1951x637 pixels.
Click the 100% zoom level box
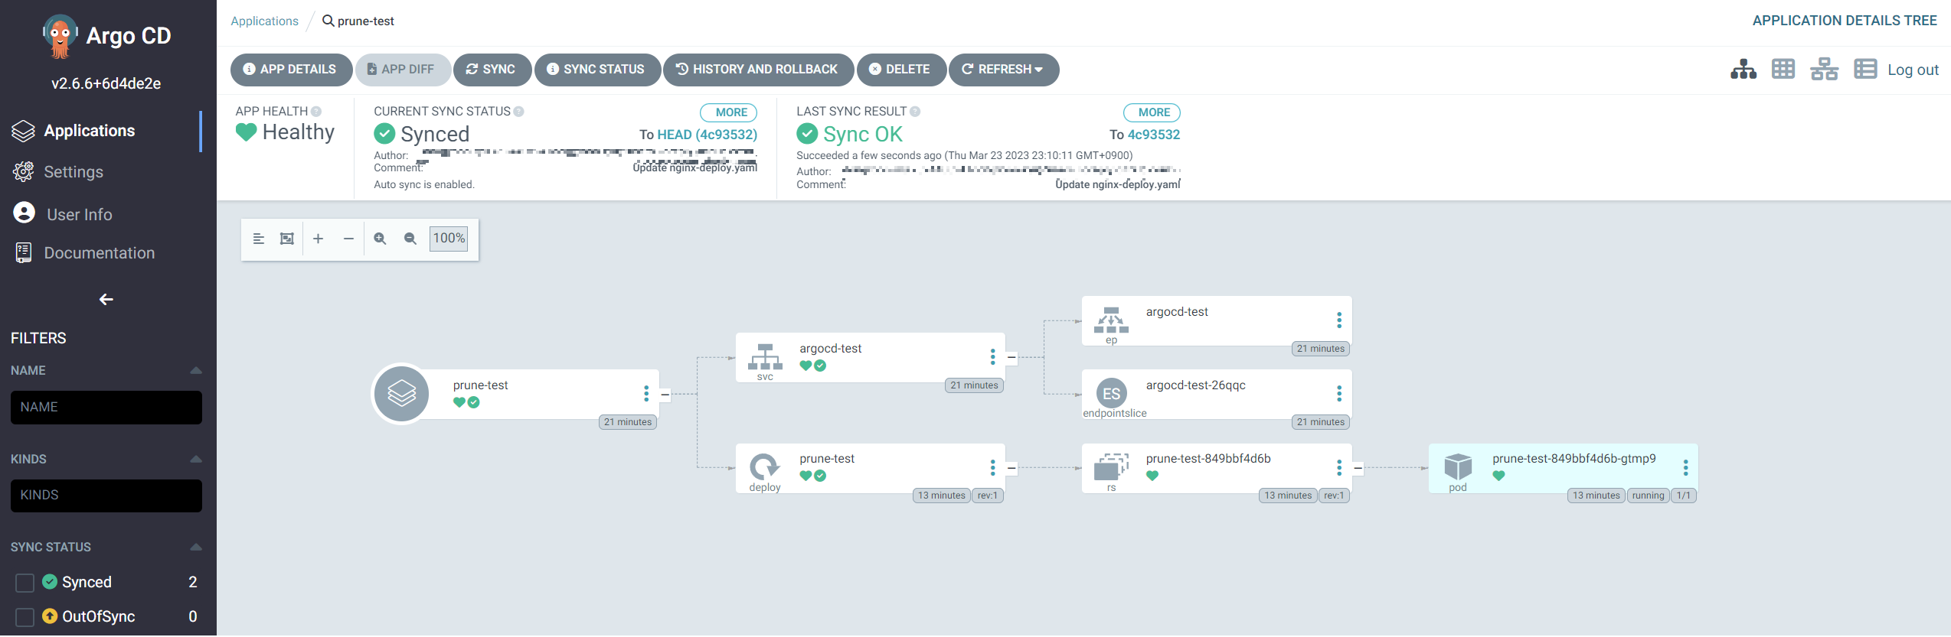(x=449, y=239)
